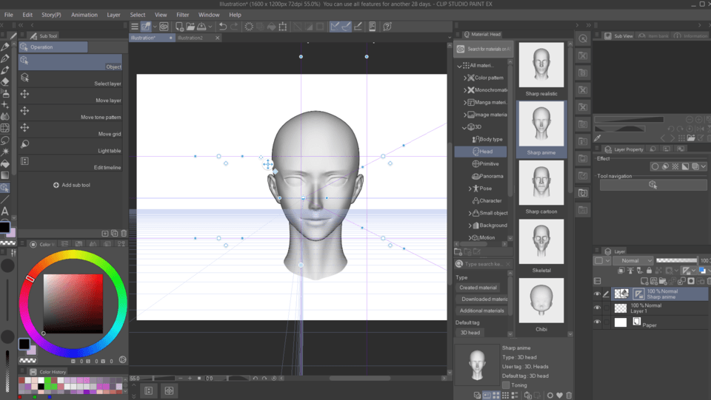Click the Lock layer padlock icon
The width and height of the screenshot is (711, 400).
649,271
